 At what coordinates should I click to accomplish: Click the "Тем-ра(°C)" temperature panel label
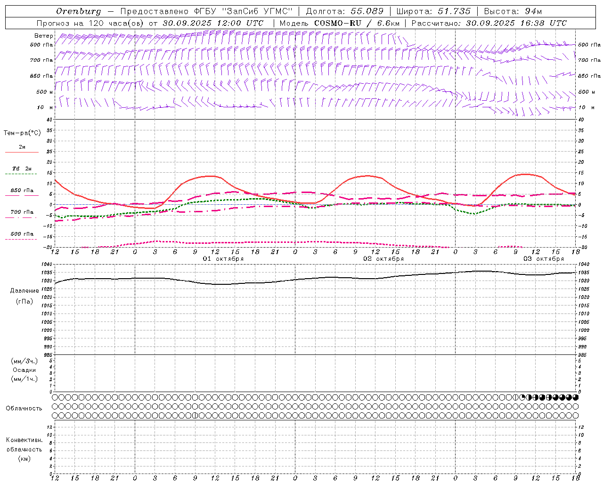coord(22,133)
